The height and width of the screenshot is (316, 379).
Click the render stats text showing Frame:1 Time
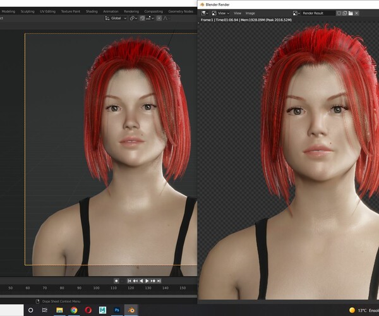(x=246, y=20)
